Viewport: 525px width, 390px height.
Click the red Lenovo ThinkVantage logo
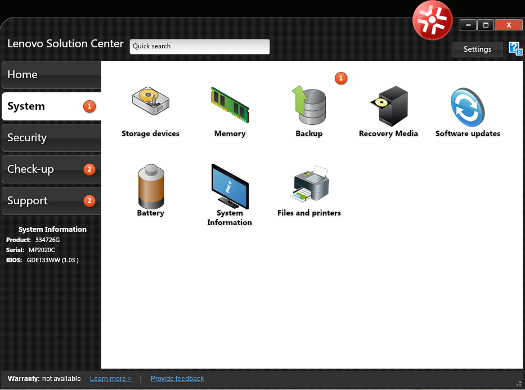click(x=432, y=20)
